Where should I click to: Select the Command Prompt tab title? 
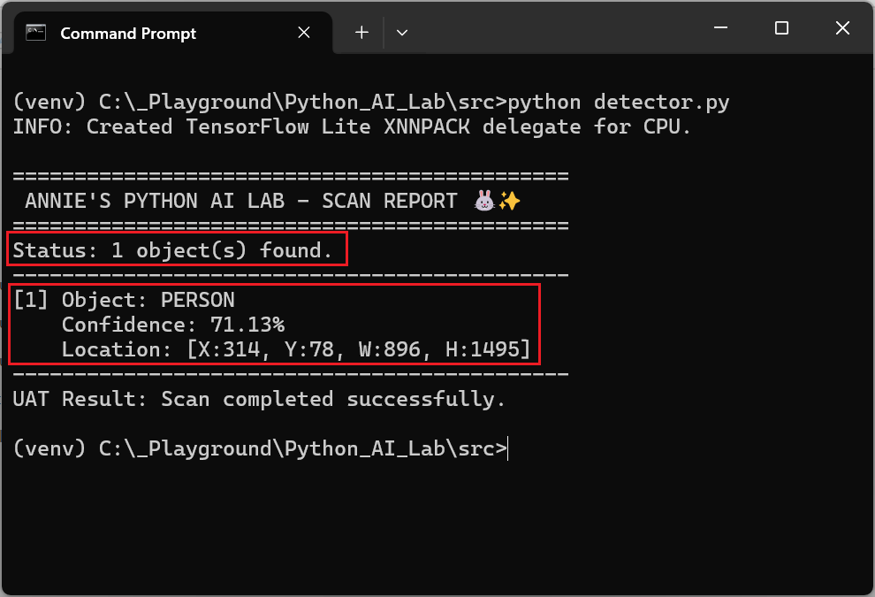click(128, 34)
